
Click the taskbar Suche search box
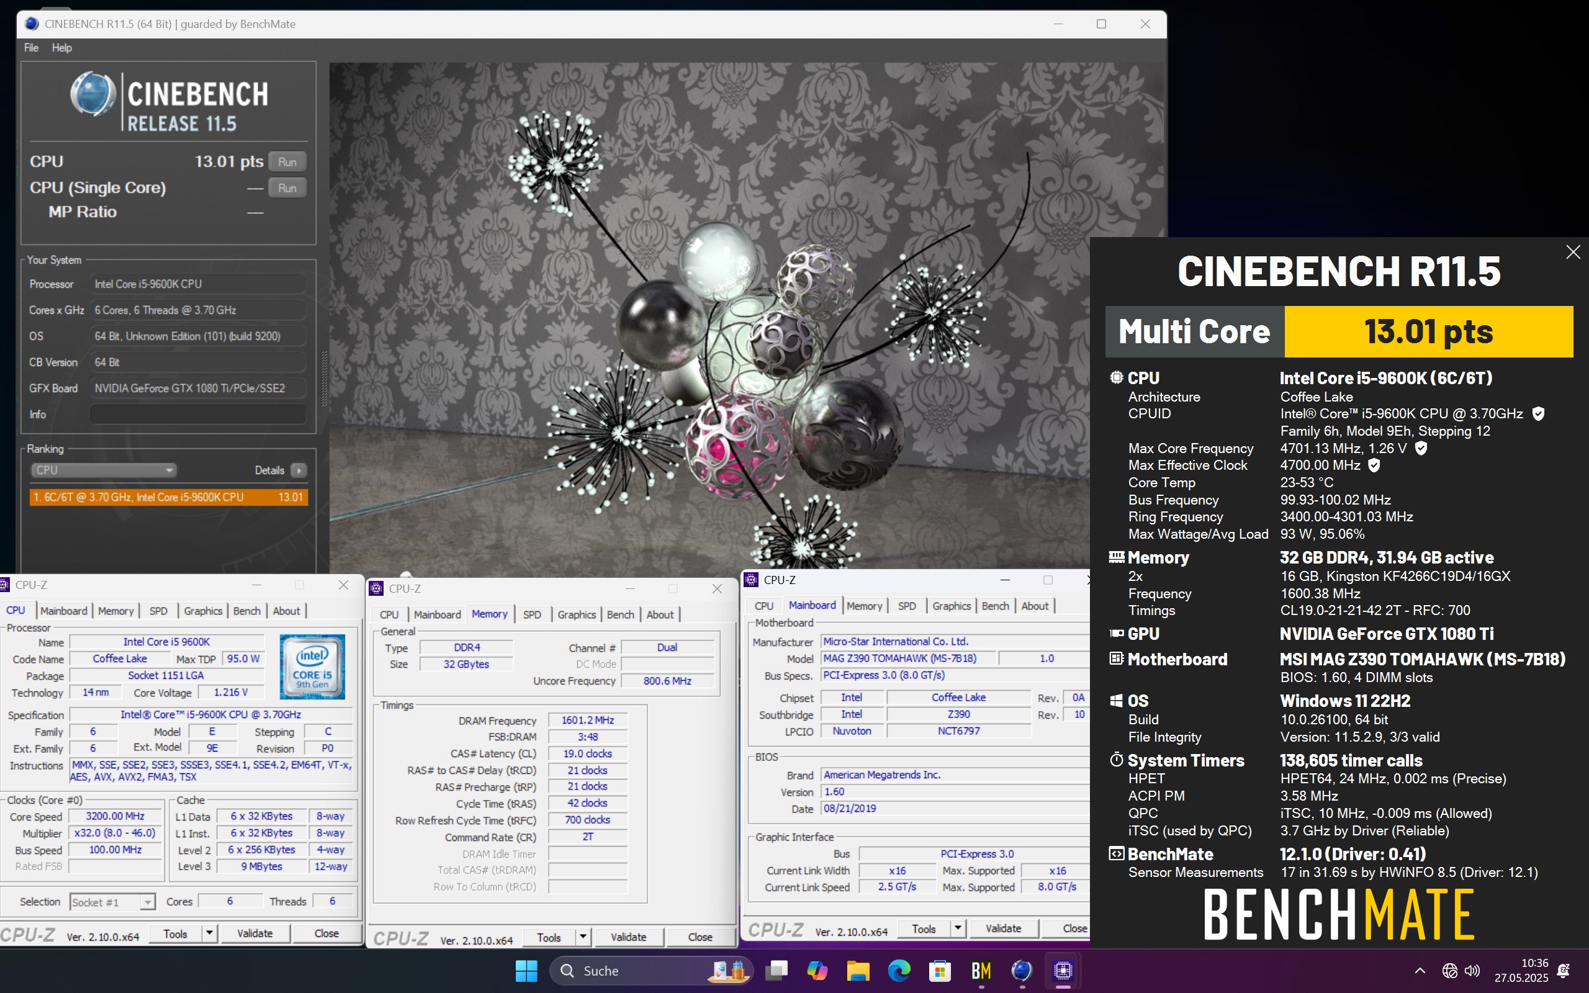tap(650, 971)
